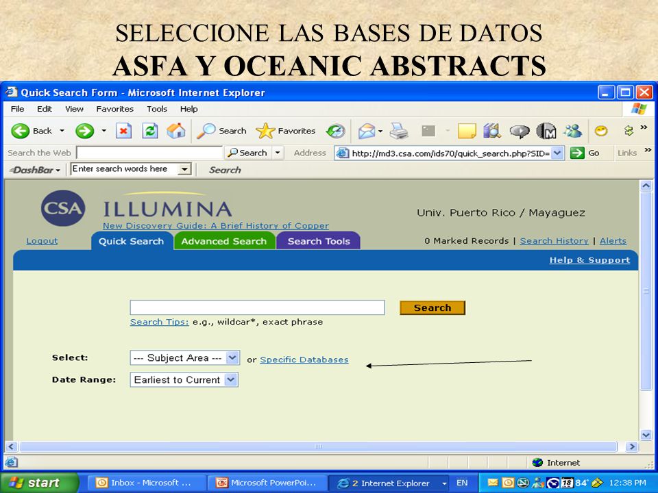Click the green Go arrow icon

(577, 153)
